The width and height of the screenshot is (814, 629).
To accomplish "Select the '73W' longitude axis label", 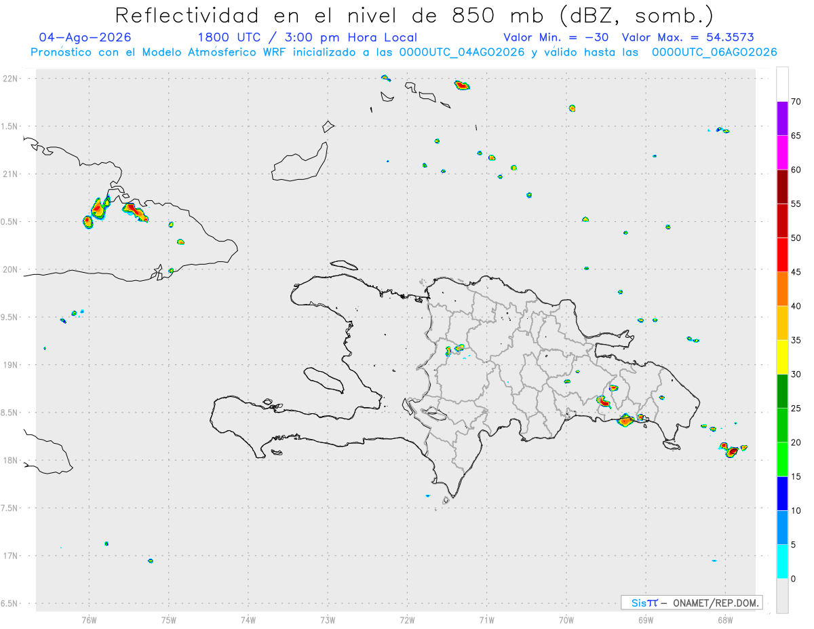I will 328,620.
